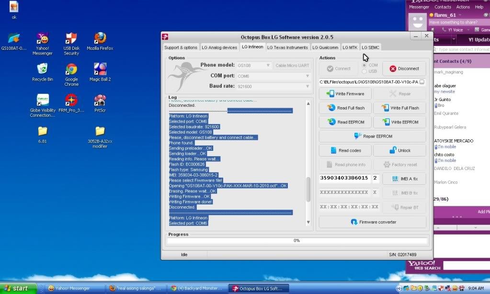Viewport: 490px width, 294px height.
Task: Switch to LG Analog devices tab
Action: [219, 47]
